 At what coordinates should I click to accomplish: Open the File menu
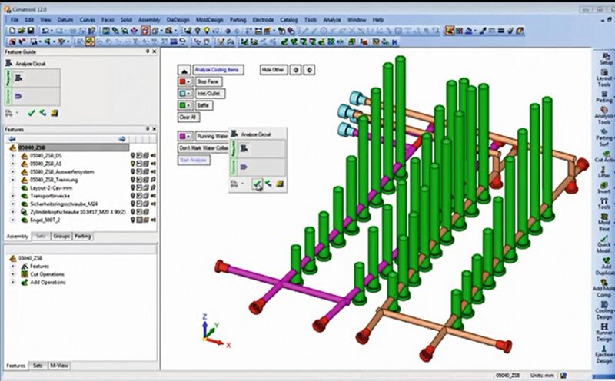[15, 20]
